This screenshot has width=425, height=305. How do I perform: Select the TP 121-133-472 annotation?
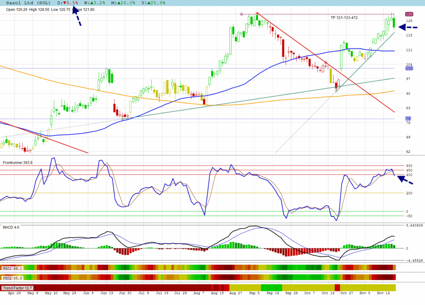tap(344, 18)
